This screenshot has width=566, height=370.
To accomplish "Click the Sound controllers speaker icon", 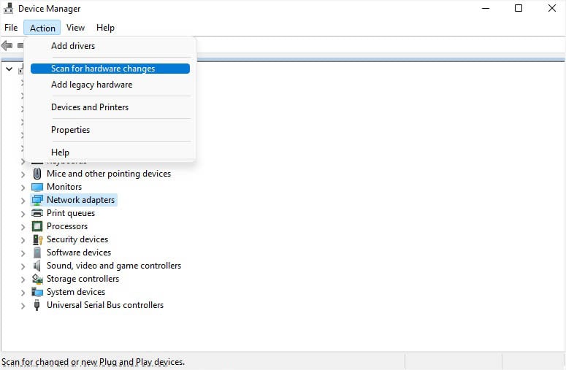I will 37,266.
